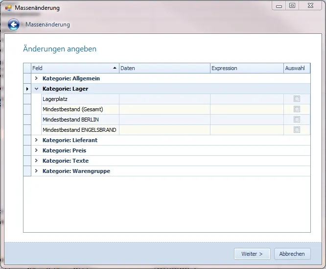Expand Kategorie: Allgemein group
Viewport: 326px width, 269px height.
(36, 78)
